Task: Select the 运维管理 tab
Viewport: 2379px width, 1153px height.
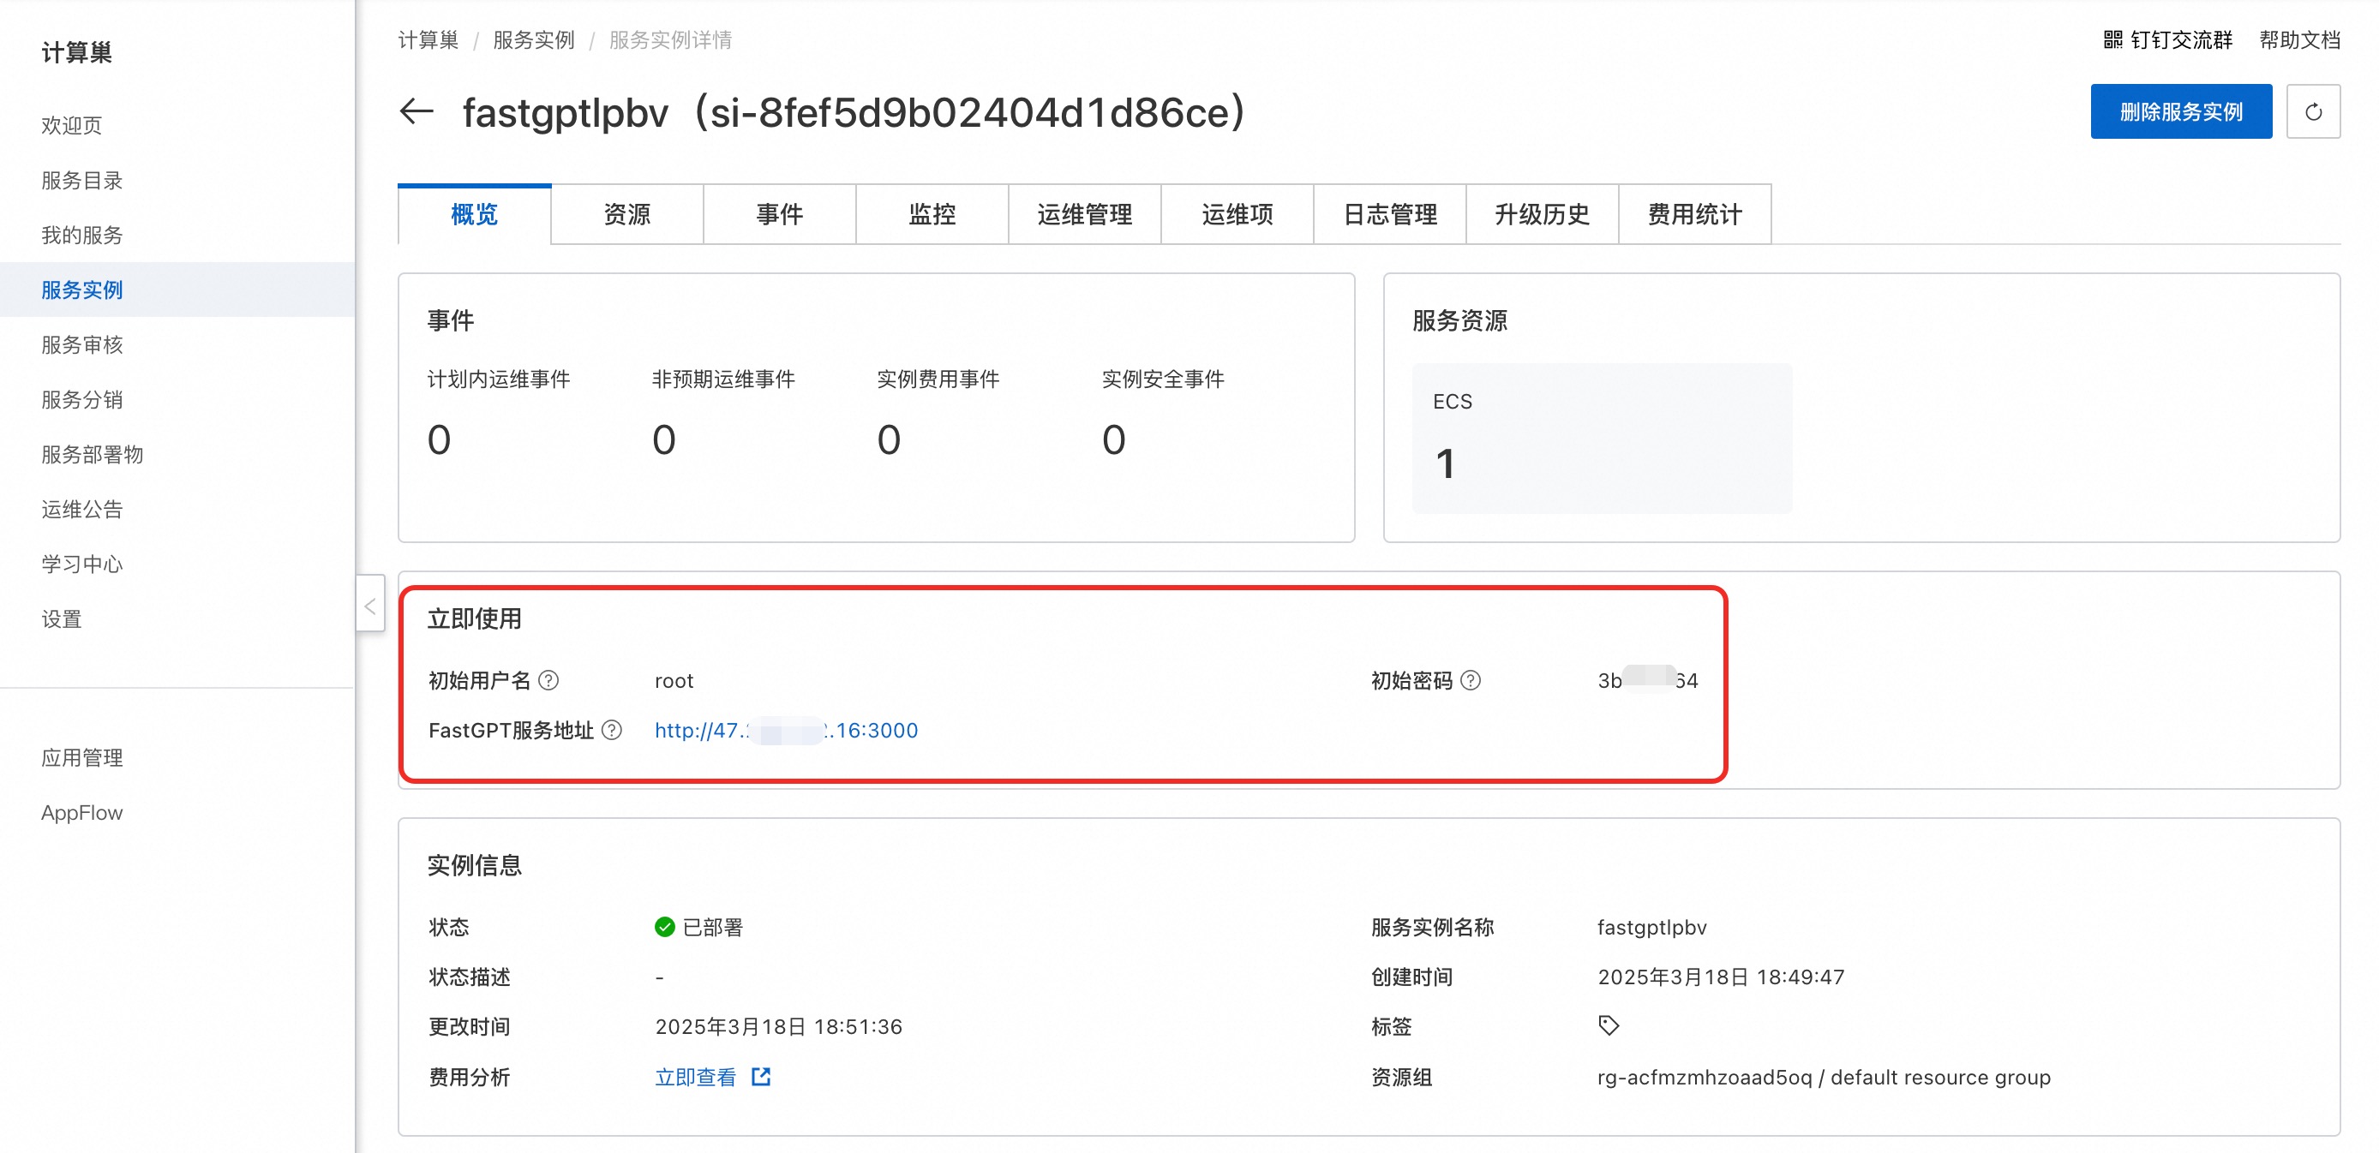Action: point(1084,214)
